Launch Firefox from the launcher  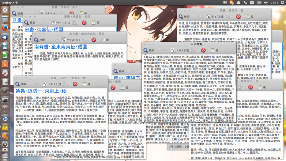tap(5, 28)
